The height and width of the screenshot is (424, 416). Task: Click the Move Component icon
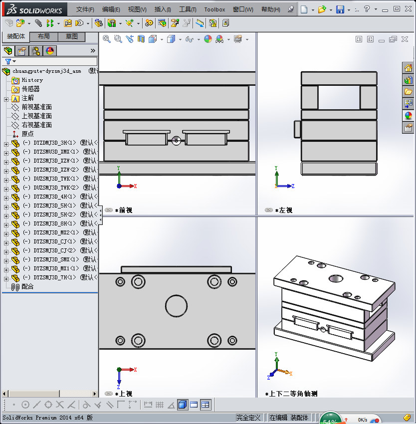79,23
